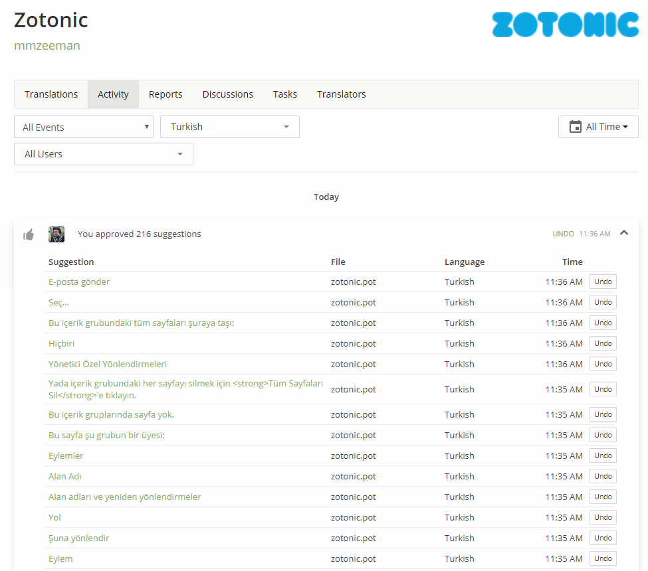
Task: Open the Turkish language dropdown
Action: pos(230,127)
